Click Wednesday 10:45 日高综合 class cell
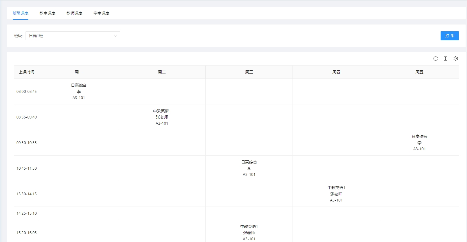This screenshot has width=467, height=242. click(249, 168)
